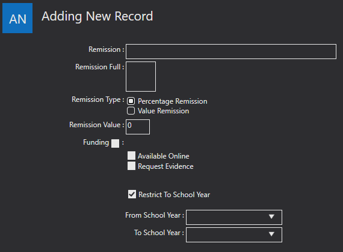343x252 pixels.
Task: Click the Available Online label text
Action: (164, 156)
